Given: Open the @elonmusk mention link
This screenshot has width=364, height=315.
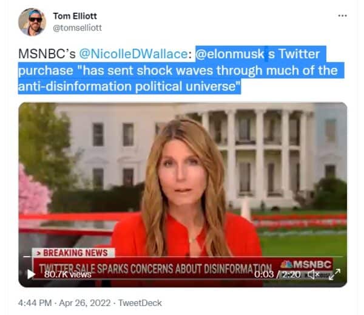Looking at the screenshot, I should pos(230,54).
